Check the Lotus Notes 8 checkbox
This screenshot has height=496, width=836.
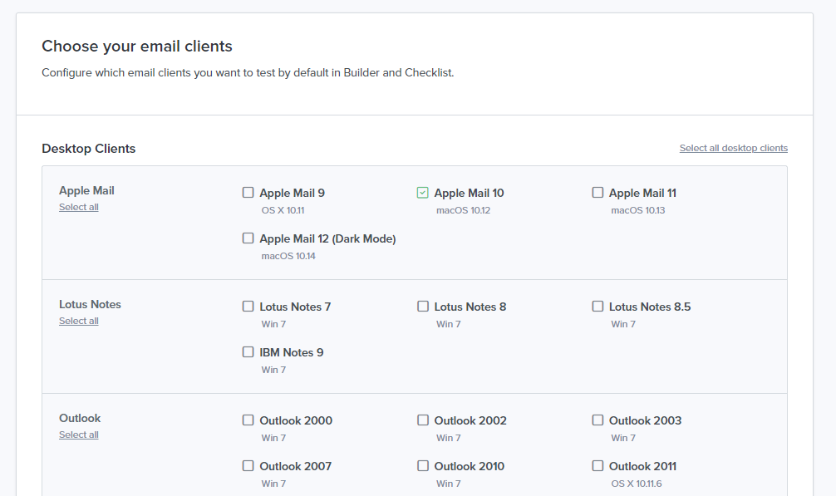[422, 307]
